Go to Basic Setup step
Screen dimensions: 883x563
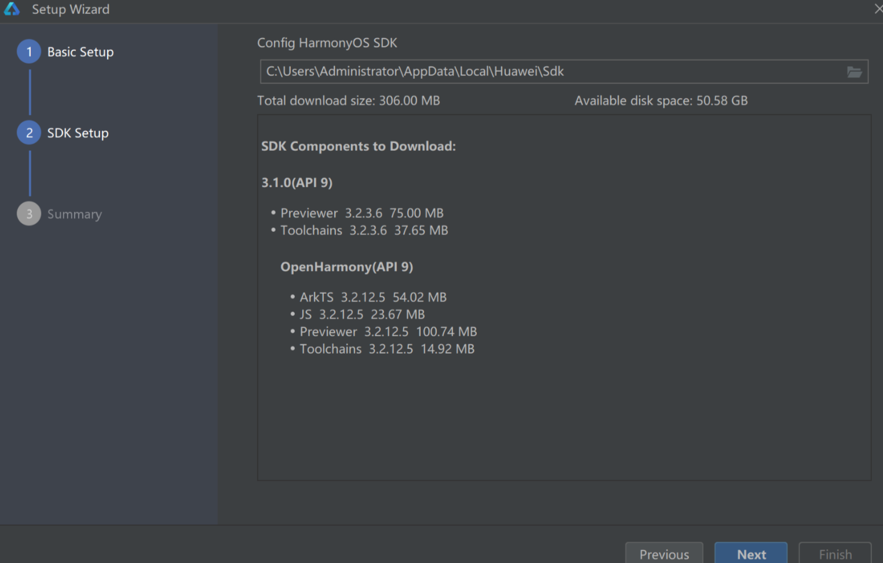[x=80, y=52]
